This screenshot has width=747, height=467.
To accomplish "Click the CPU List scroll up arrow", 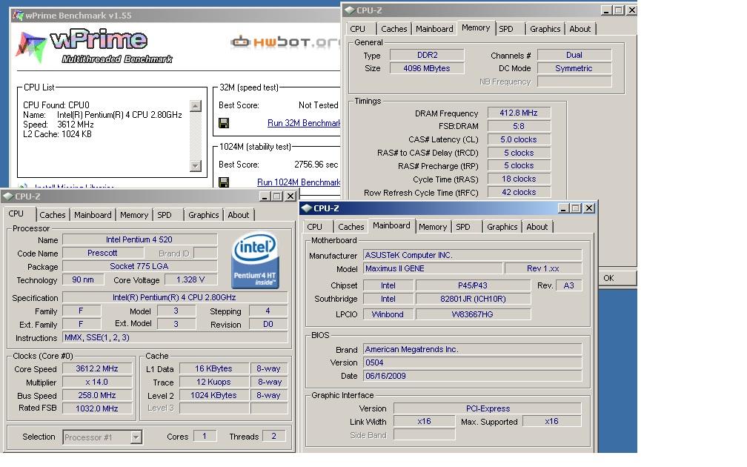I will click(196, 106).
